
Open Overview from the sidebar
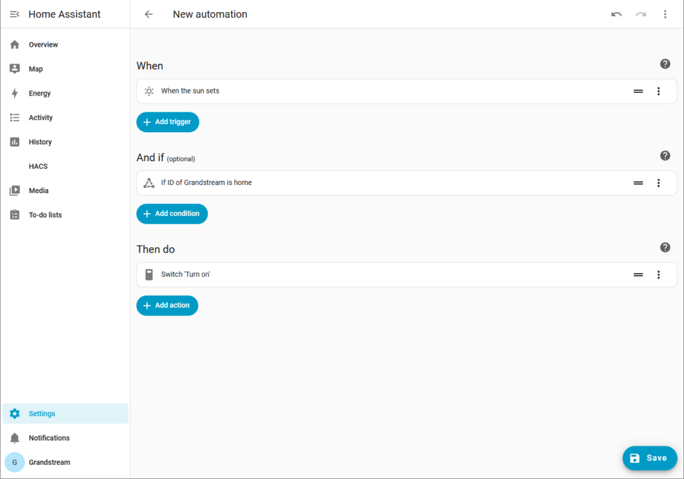[65, 45]
